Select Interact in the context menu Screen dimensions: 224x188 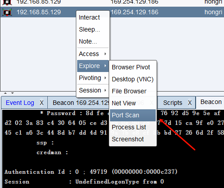[93, 17]
